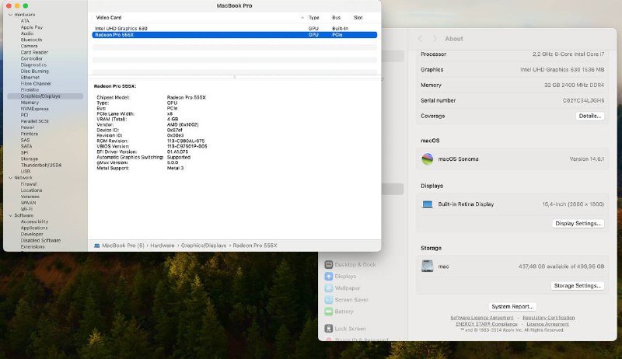
Task: Select Controller in sidebar
Action: pos(31,58)
